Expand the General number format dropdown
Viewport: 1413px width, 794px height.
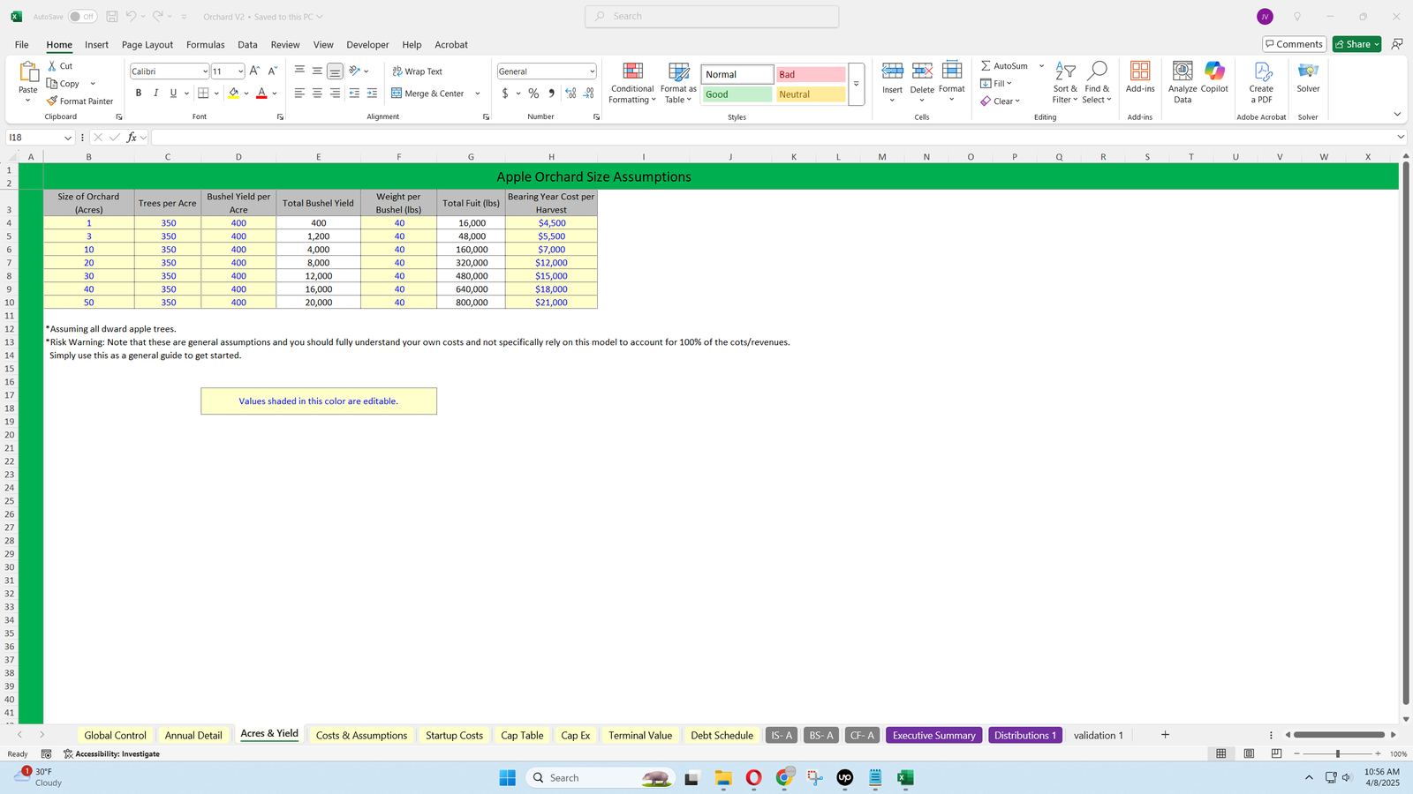tap(592, 71)
